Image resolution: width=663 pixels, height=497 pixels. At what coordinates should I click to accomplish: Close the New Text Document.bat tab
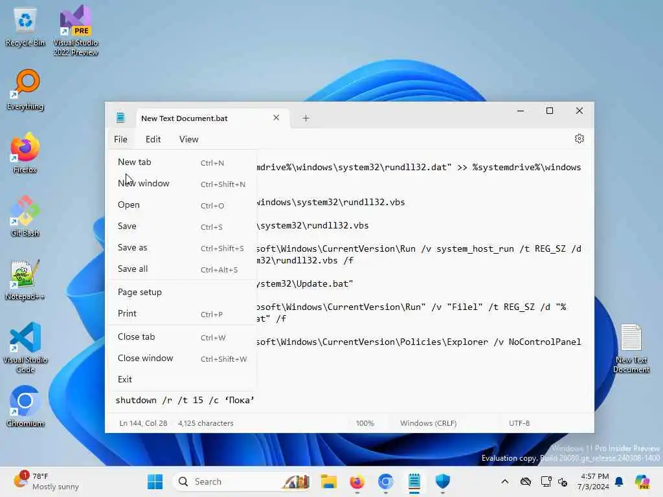pos(276,118)
